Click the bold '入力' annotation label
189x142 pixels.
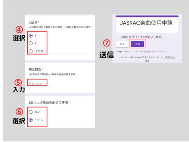[18, 89]
